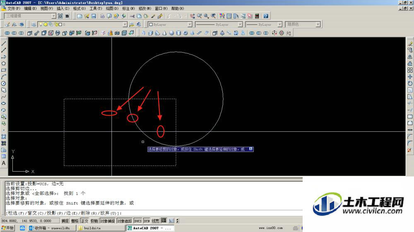414x232 pixels.
Task: Toggle DUCS dynamic UCS in status bar
Action: point(138,221)
